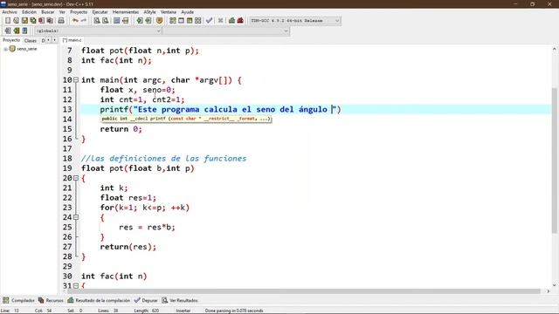The image size is (559, 314).
Task: Open the Edición menu
Action: pos(29,12)
